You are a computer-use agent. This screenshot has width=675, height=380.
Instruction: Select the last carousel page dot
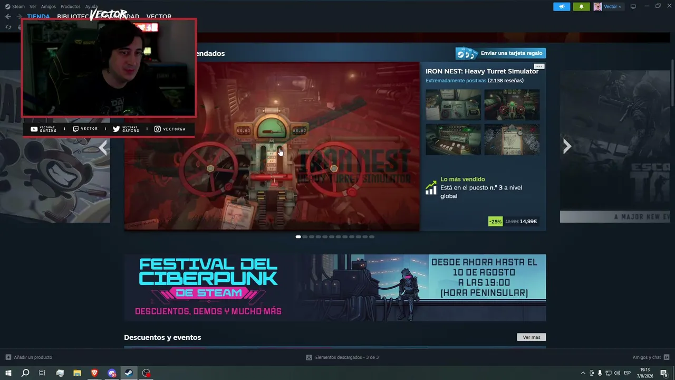pos(372,237)
